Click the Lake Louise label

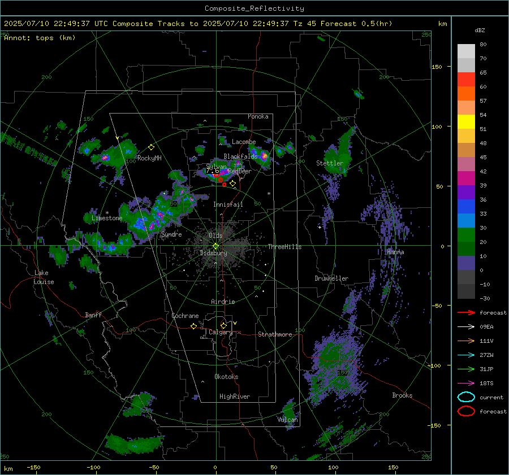point(44,277)
